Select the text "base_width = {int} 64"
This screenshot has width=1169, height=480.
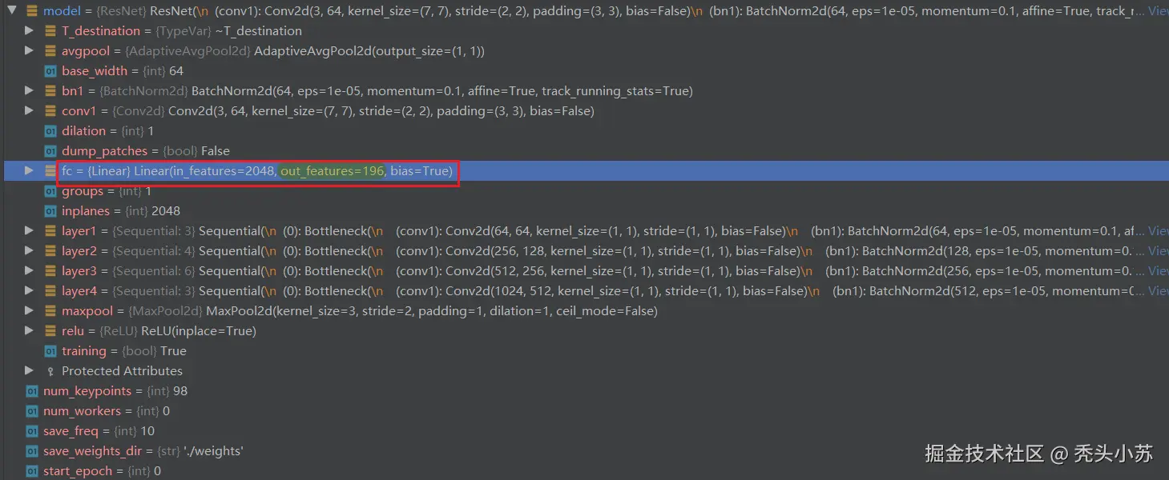(123, 71)
